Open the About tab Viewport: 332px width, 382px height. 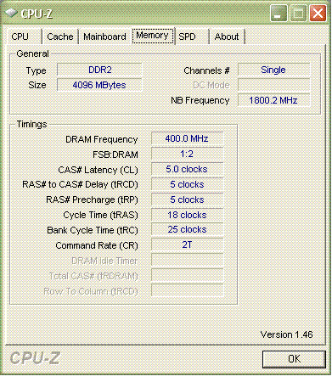(x=227, y=37)
